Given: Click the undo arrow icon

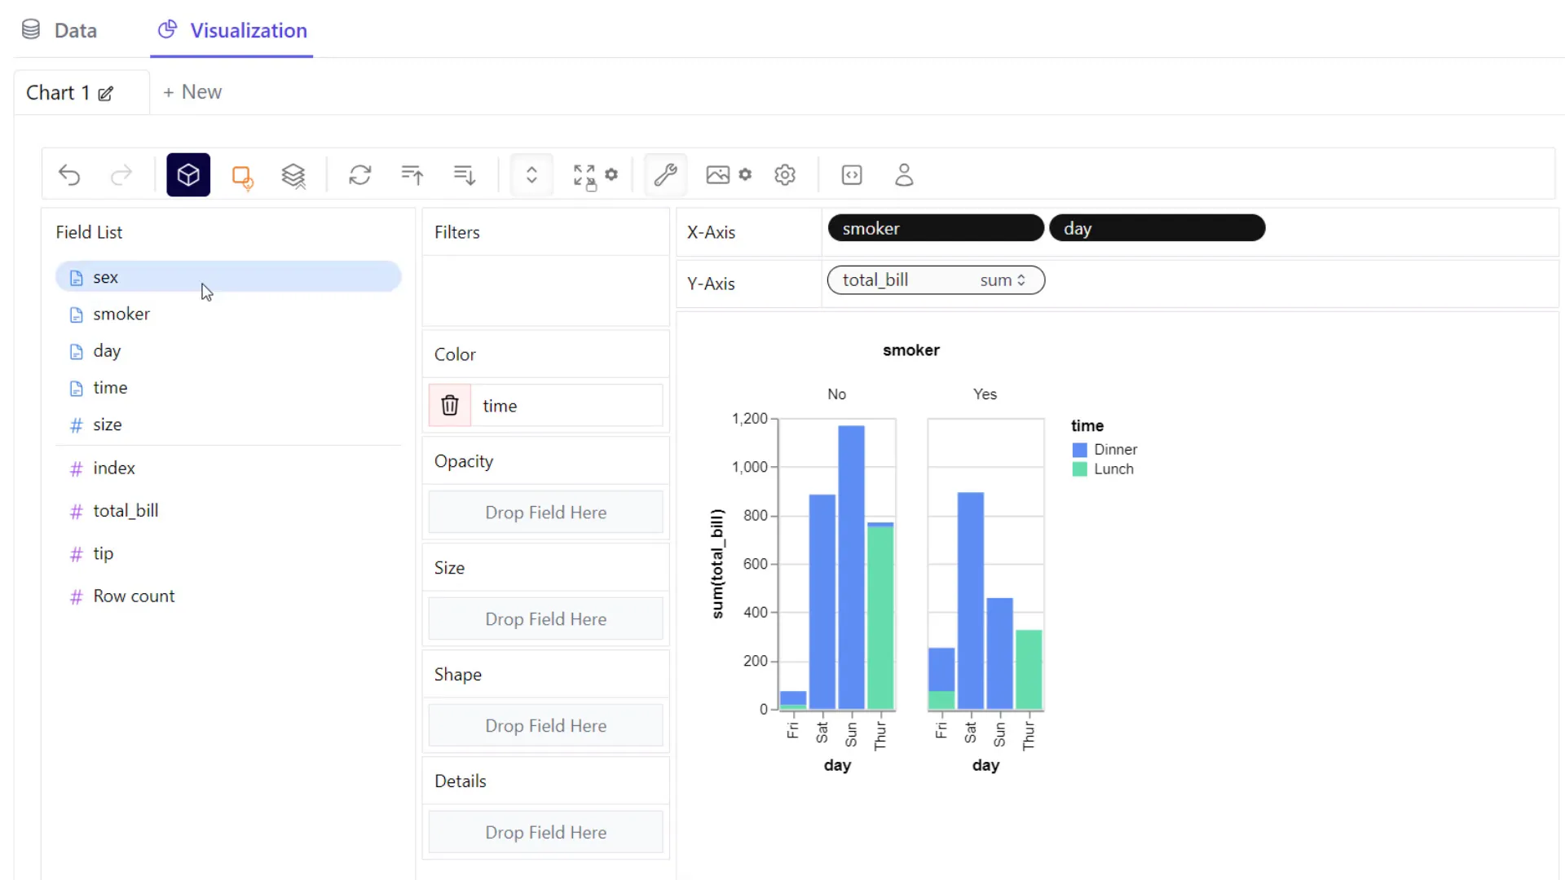Looking at the screenshot, I should coord(70,174).
